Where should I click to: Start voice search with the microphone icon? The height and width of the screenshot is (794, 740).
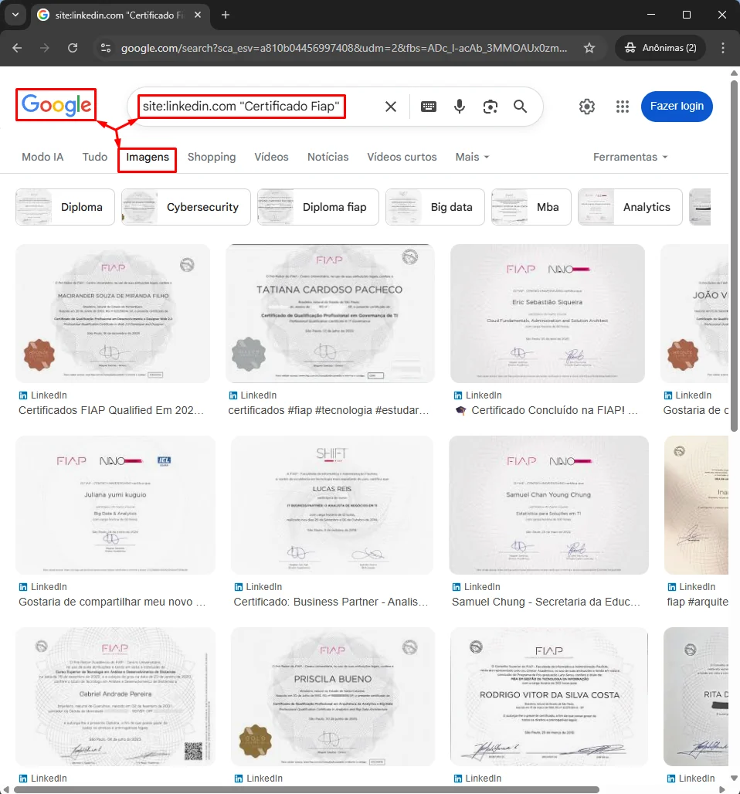(x=460, y=107)
